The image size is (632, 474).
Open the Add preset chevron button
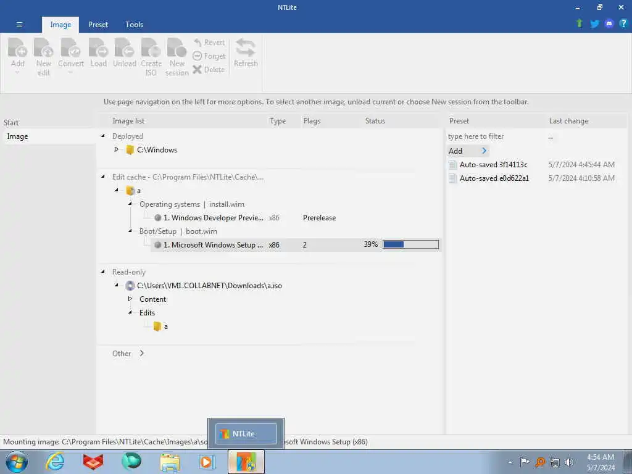[x=484, y=151]
